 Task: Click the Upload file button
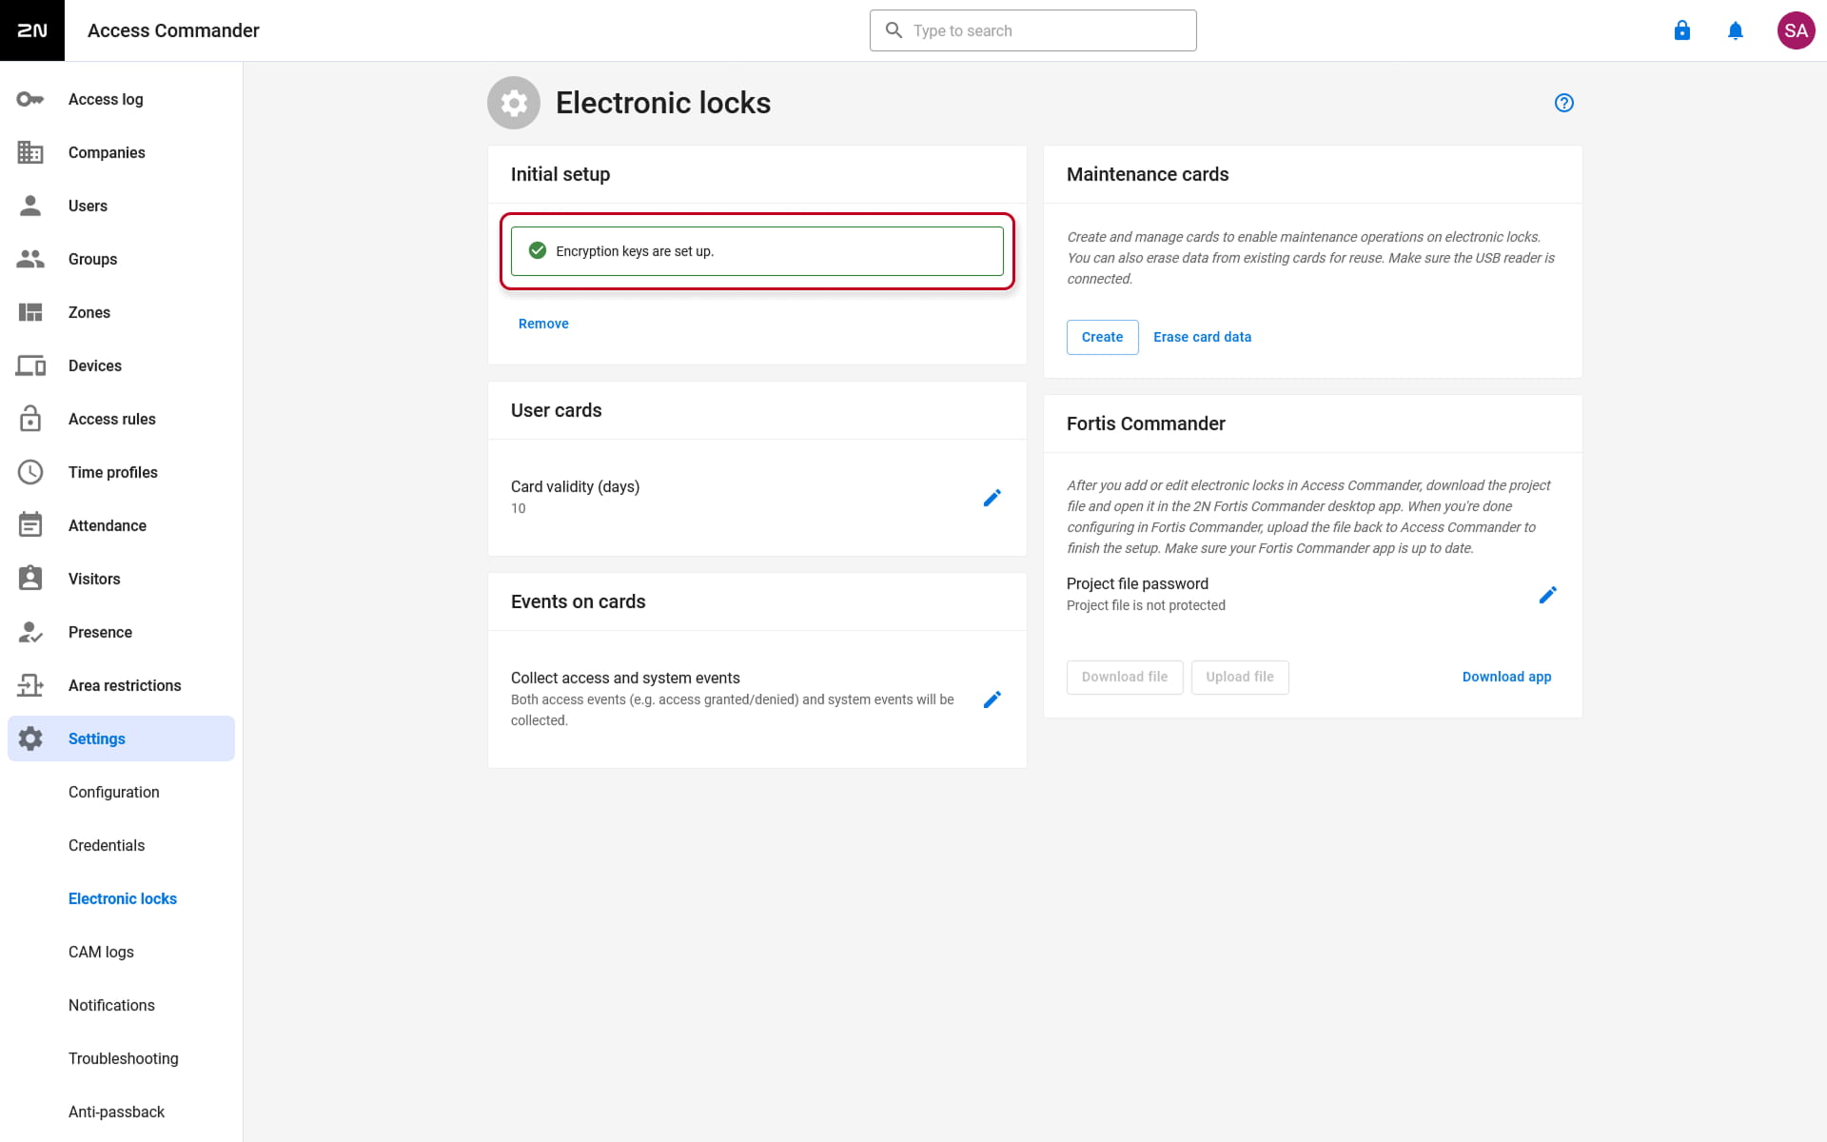pyautogui.click(x=1239, y=677)
